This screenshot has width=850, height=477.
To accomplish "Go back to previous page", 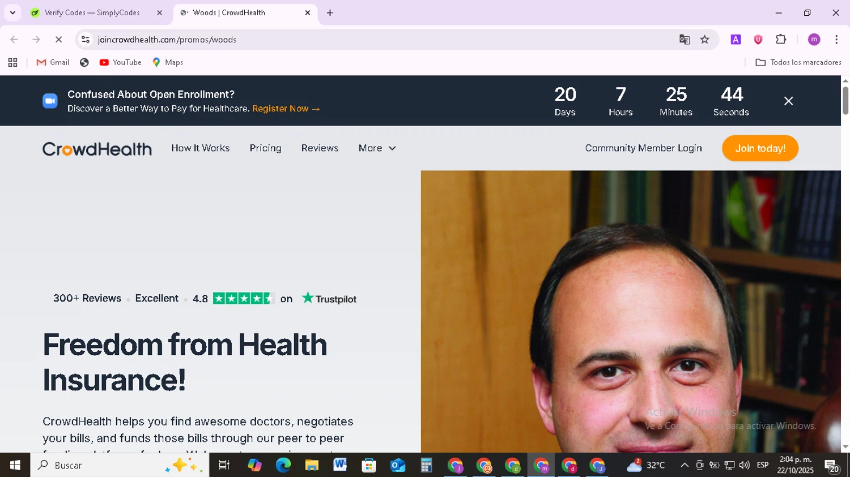I will [x=14, y=40].
